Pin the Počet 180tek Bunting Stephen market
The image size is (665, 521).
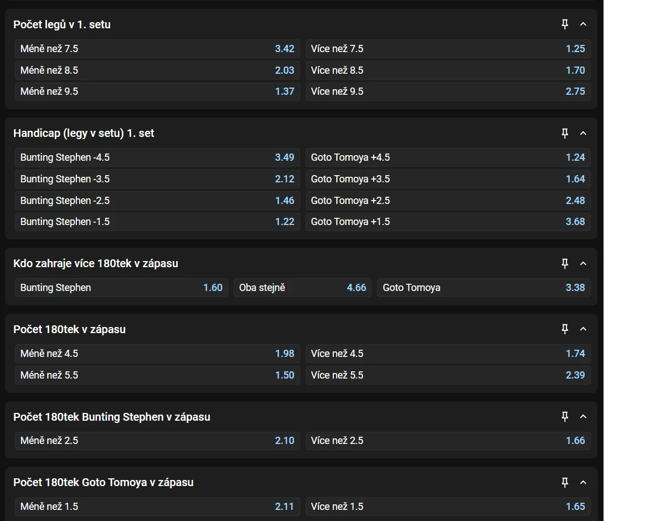pyautogui.click(x=565, y=417)
